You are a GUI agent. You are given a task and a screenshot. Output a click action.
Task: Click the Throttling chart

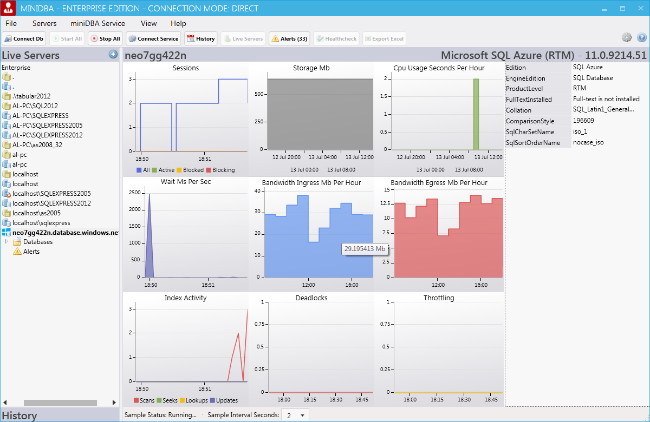click(x=439, y=349)
